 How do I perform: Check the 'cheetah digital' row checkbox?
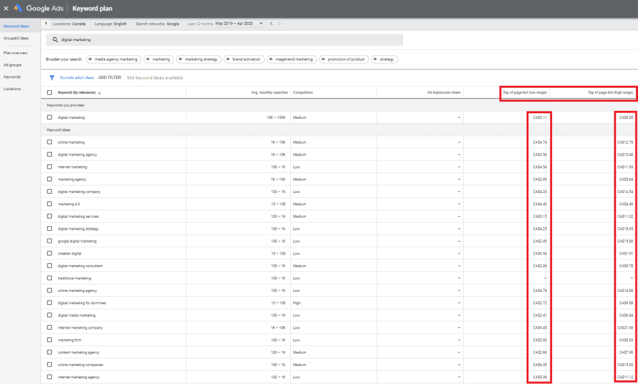(50, 253)
